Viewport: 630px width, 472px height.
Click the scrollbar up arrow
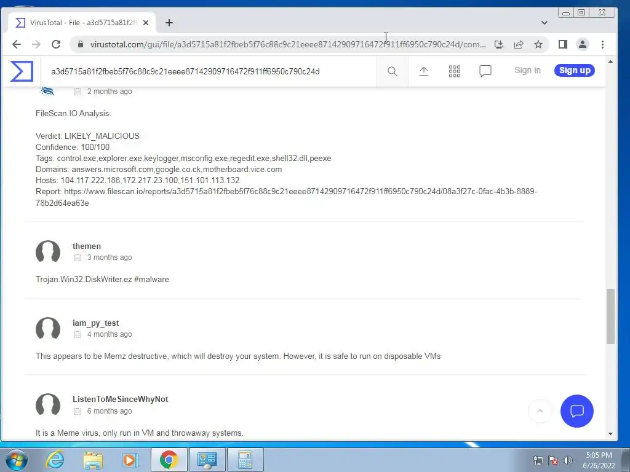tap(611, 62)
